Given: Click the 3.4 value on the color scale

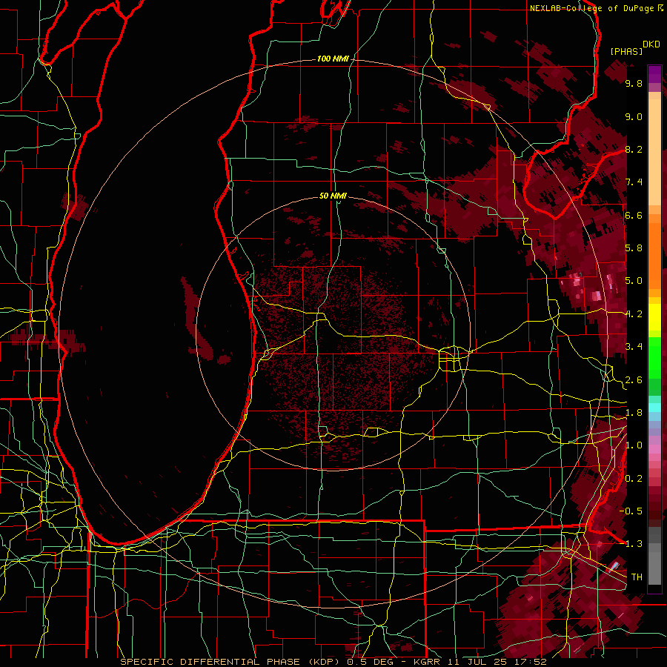Looking at the screenshot, I should click(634, 347).
